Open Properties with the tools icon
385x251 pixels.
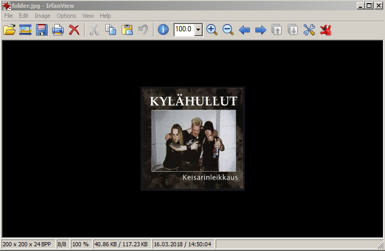coord(309,30)
